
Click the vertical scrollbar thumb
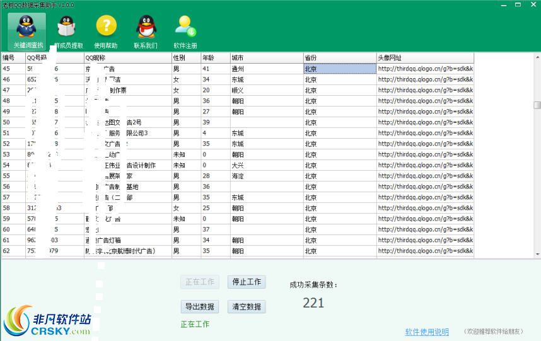[537, 105]
